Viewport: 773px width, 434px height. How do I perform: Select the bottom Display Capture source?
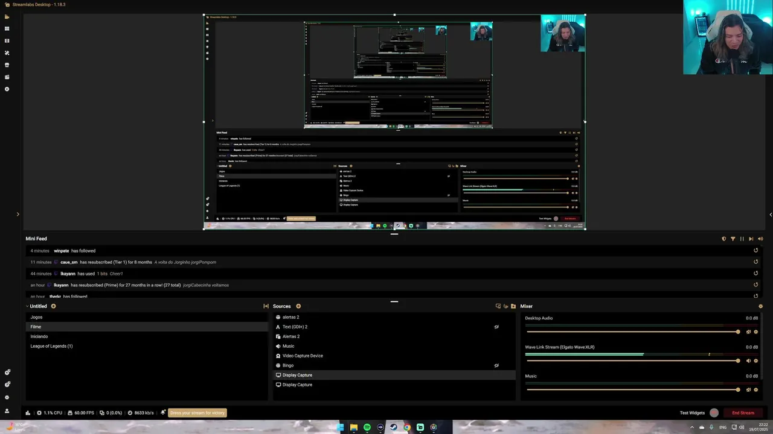coord(394,385)
